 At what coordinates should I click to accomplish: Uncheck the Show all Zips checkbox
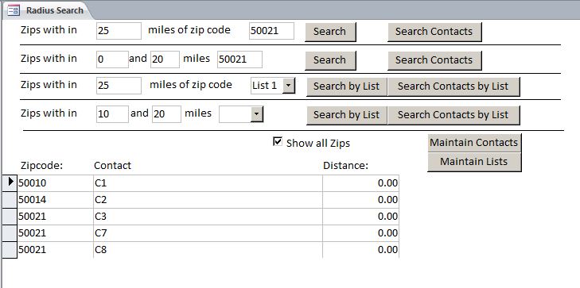point(278,141)
